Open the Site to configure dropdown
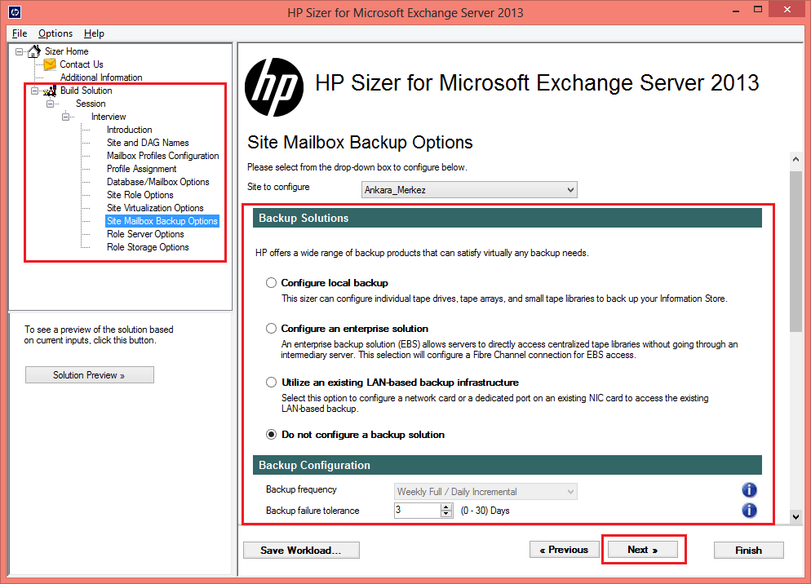Image resolution: width=811 pixels, height=584 pixels. tap(469, 190)
